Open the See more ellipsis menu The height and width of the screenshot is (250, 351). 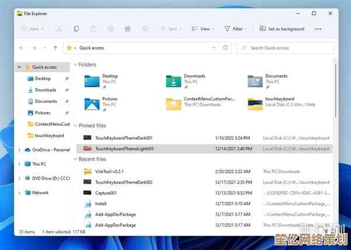(x=318, y=29)
